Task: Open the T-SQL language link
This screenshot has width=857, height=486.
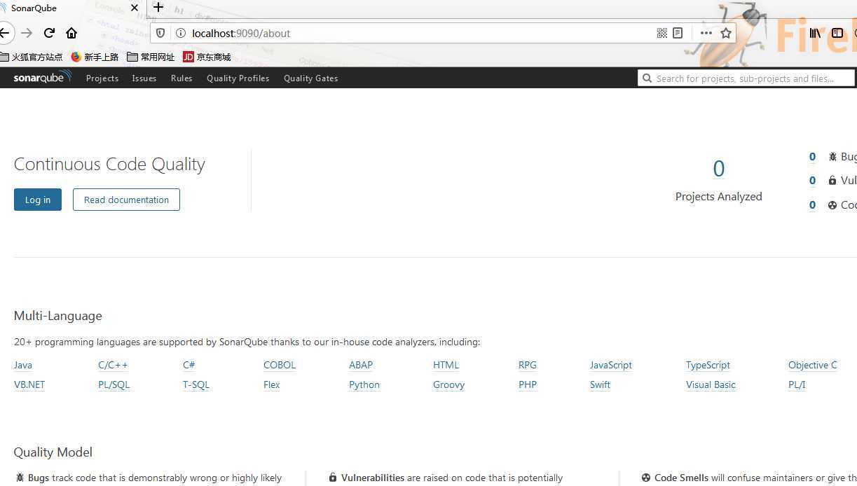Action: (x=196, y=384)
